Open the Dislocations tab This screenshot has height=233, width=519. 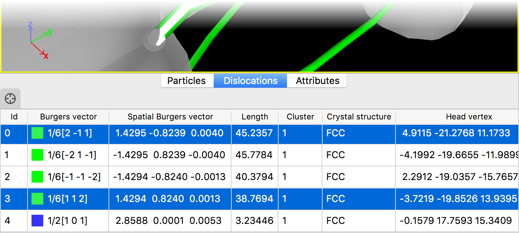250,81
